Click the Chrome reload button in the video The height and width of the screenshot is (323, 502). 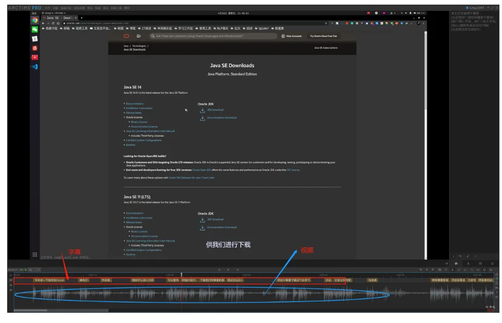click(x=53, y=23)
